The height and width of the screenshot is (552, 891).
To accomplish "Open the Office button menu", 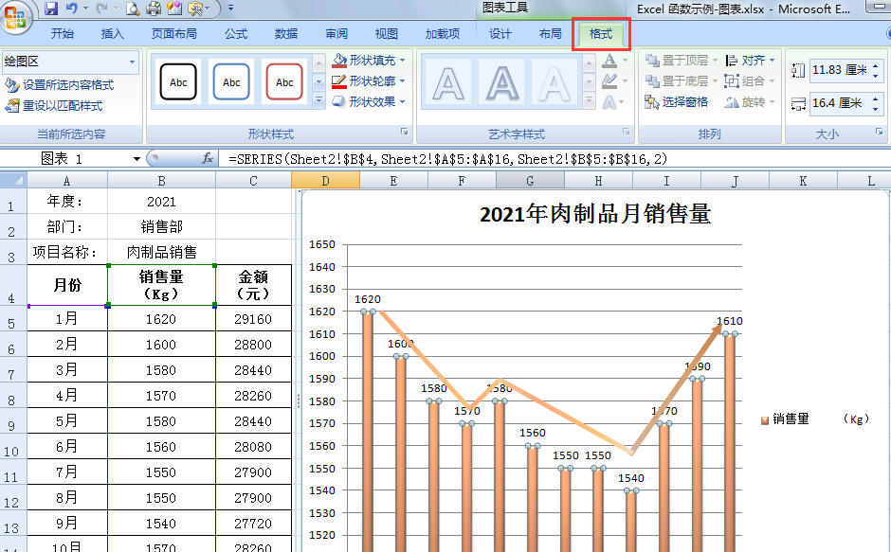I will coord(15,17).
